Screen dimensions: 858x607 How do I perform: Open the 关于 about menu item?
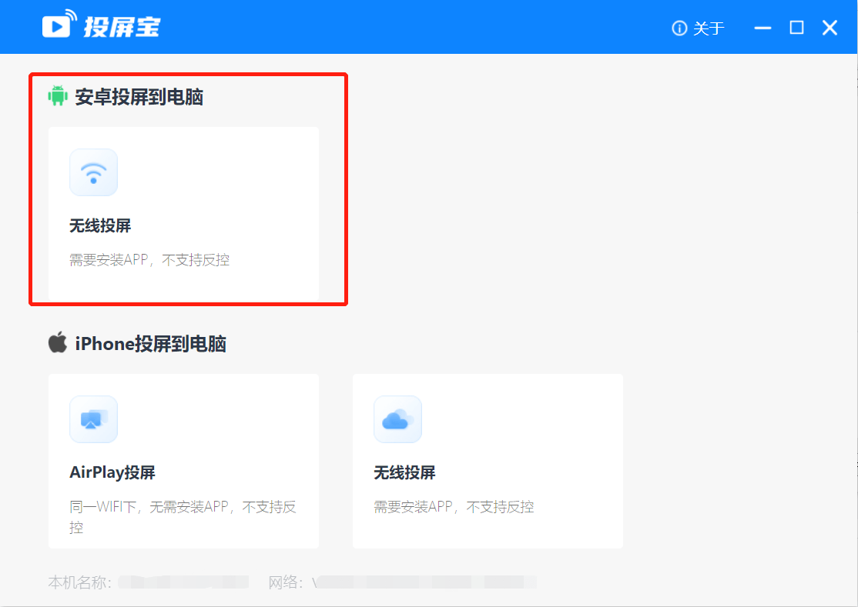[709, 28]
